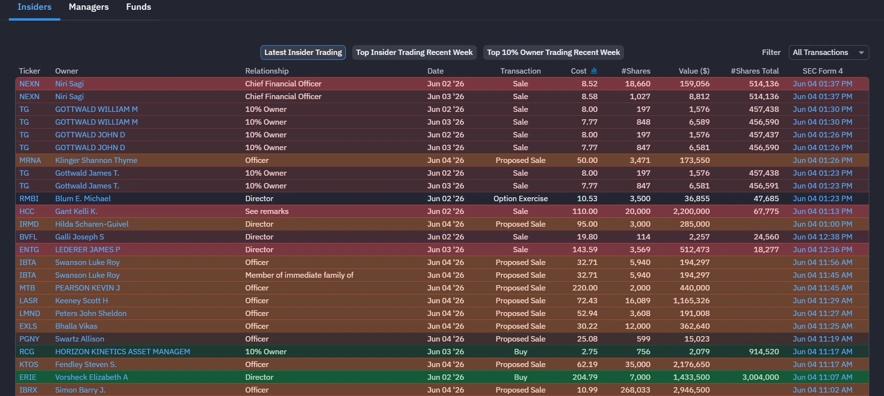
Task: Open the PGNY ticker link
Action: pyautogui.click(x=29, y=339)
